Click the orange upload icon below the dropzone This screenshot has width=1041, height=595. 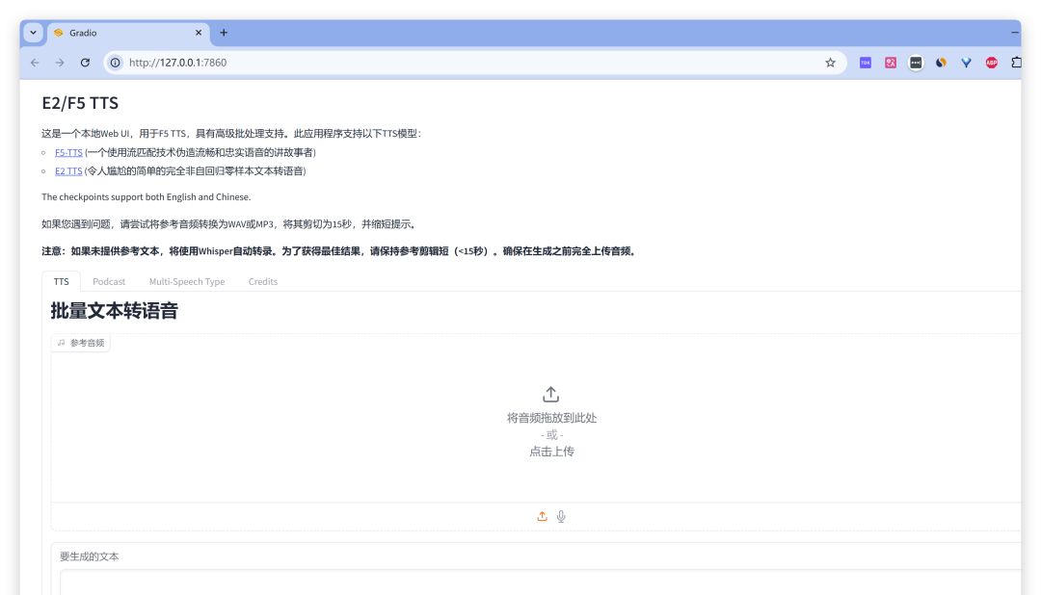click(542, 516)
